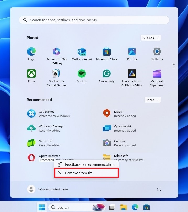Screen dimensions: 188x212
Task: Open the Outlook (new) app
Action: click(82, 54)
